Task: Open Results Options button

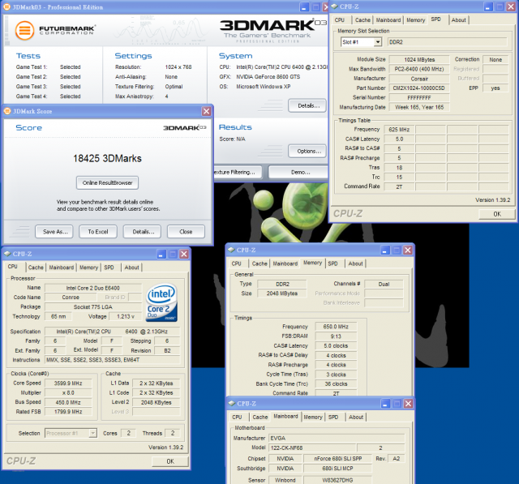Action: [308, 151]
